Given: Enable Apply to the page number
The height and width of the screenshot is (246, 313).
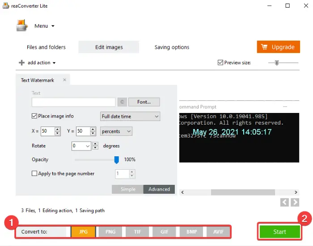Looking at the screenshot, I should pos(34,173).
